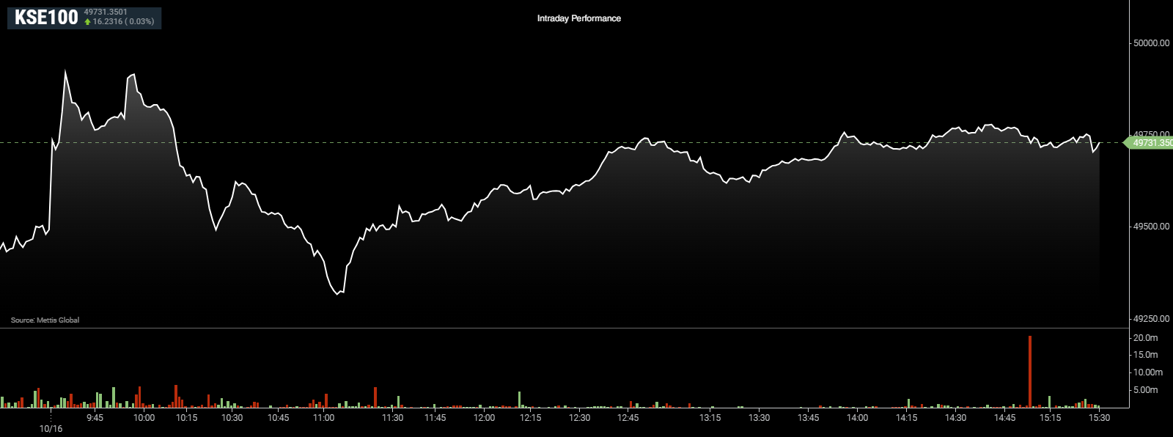The image size is (1173, 437).
Task: Click the 5.00m volume axis label
Action: pyautogui.click(x=1145, y=390)
